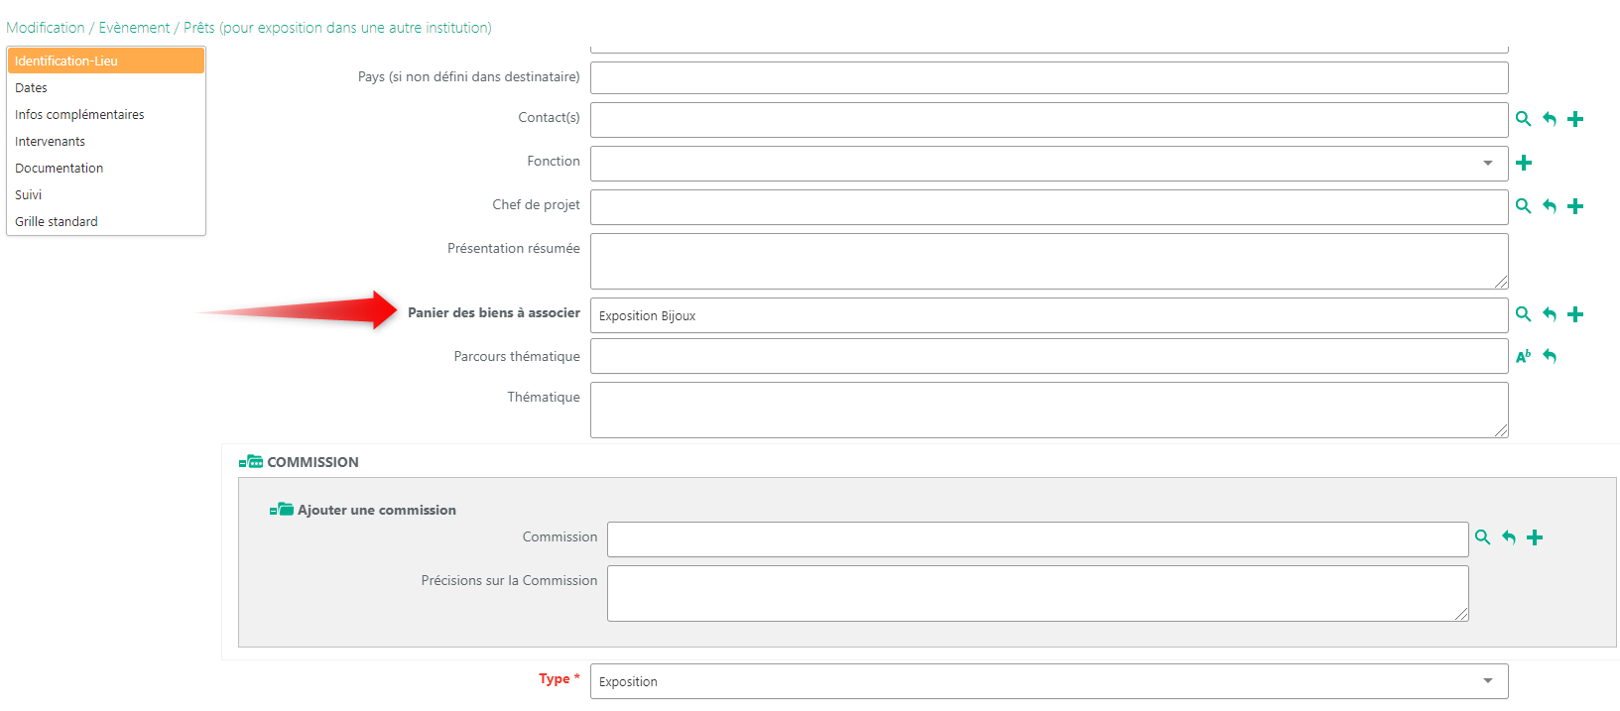Screen dimensions: 1620x711
Task: Add a new basket with Panier plus icon
Action: (x=1575, y=314)
